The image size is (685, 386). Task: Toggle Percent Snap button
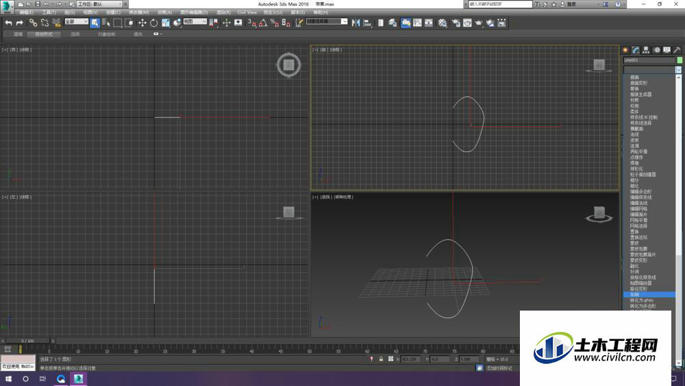(275, 23)
